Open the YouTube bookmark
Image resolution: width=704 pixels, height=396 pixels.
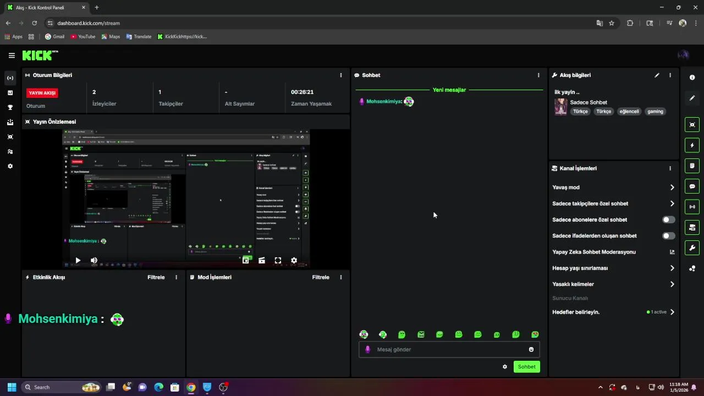82,37
